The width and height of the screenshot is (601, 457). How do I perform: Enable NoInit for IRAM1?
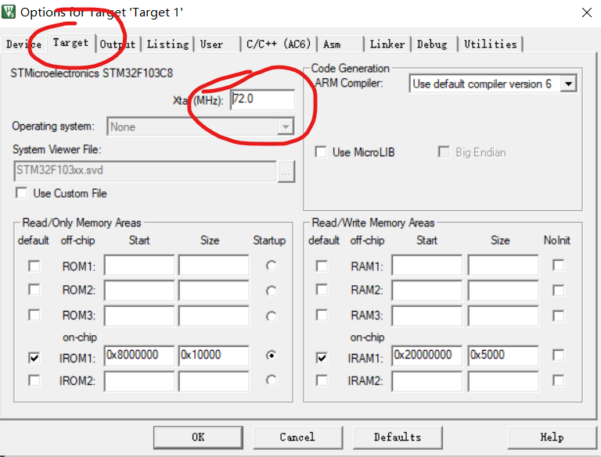coord(559,355)
